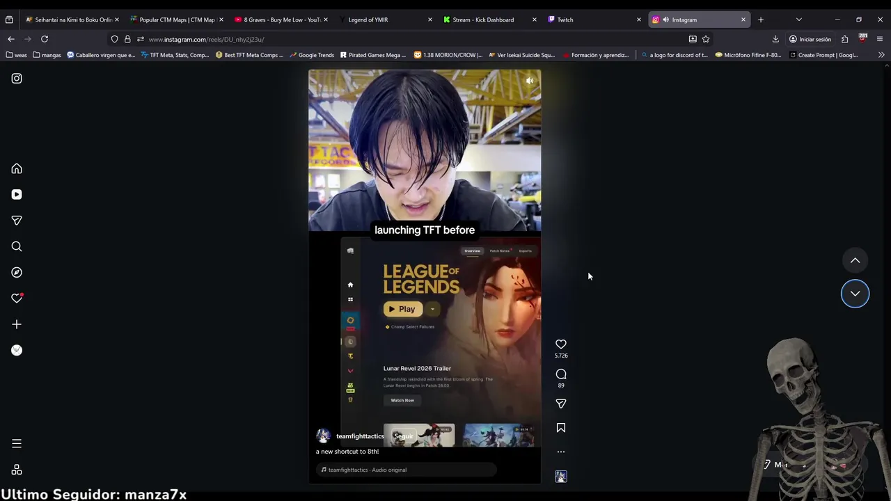Reload the page
Viewport: 891px width, 501px height.
(x=45, y=39)
